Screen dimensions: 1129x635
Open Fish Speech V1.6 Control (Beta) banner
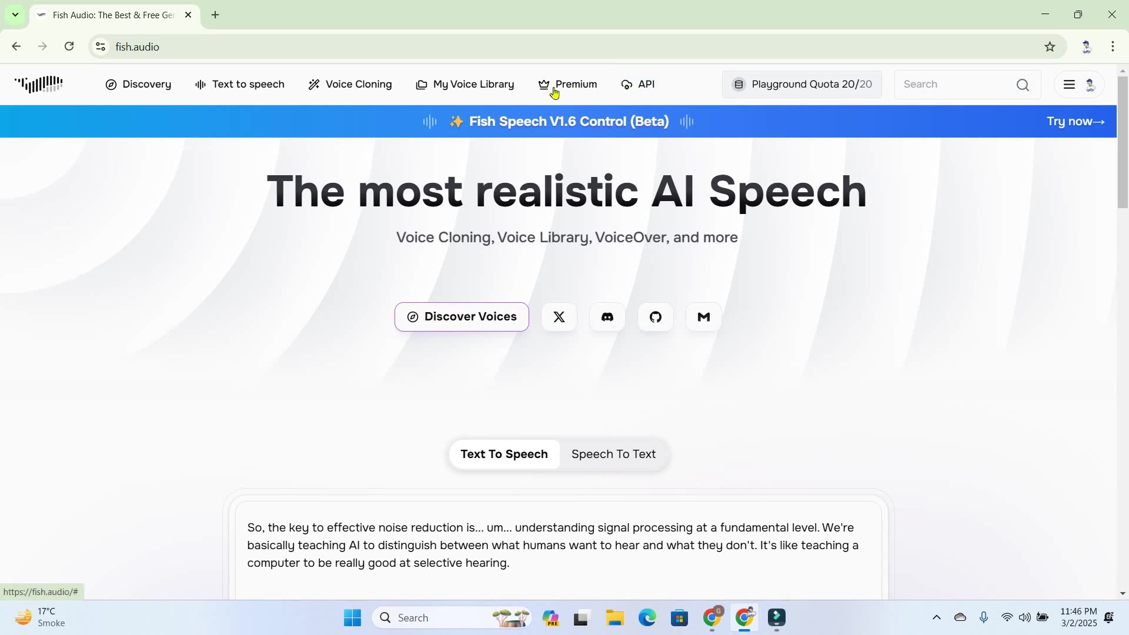point(559,122)
